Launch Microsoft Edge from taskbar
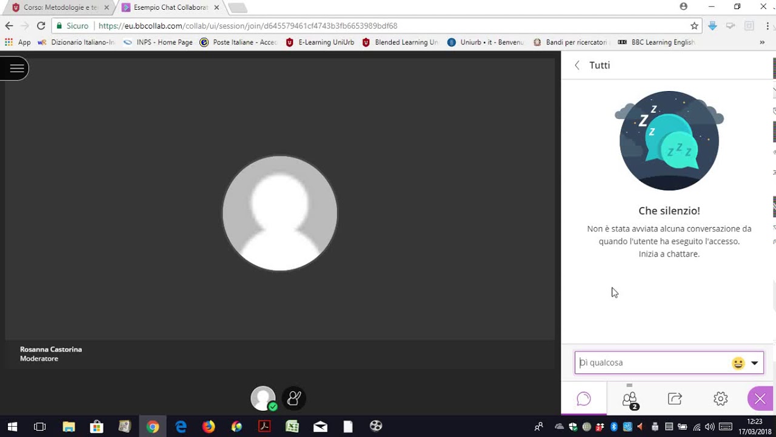This screenshot has width=776, height=437. (181, 427)
